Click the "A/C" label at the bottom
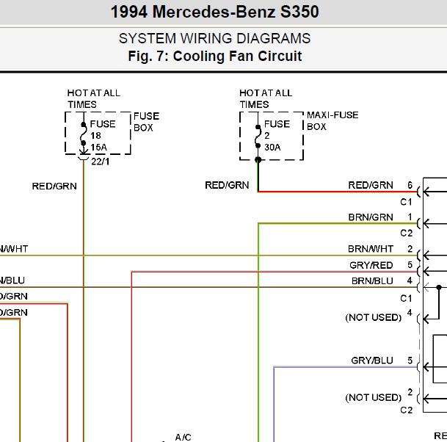This screenshot has width=447, height=442. point(183,437)
